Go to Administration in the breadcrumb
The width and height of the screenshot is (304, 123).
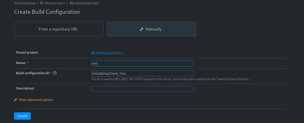[x=25, y=3]
